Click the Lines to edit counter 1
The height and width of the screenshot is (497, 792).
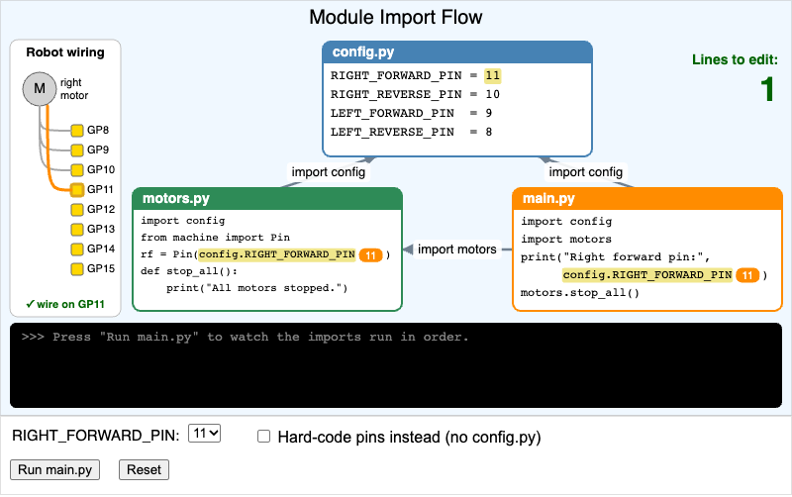[x=767, y=89]
